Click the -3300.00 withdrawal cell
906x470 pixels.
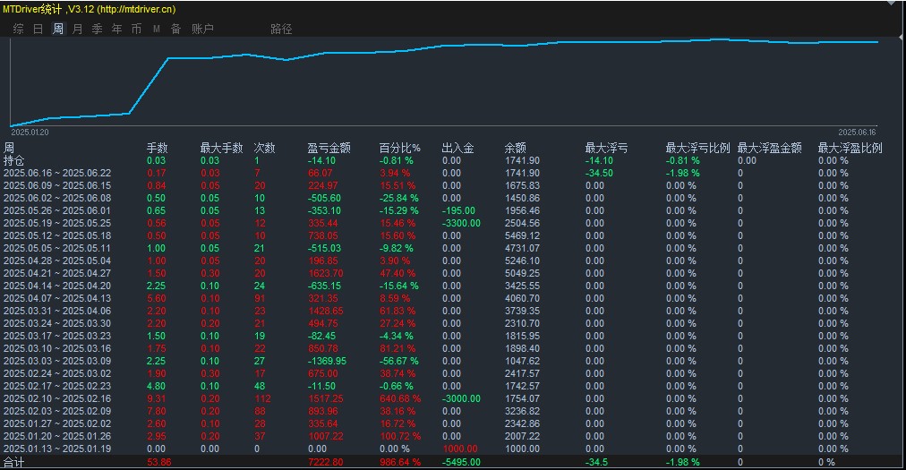(x=461, y=223)
